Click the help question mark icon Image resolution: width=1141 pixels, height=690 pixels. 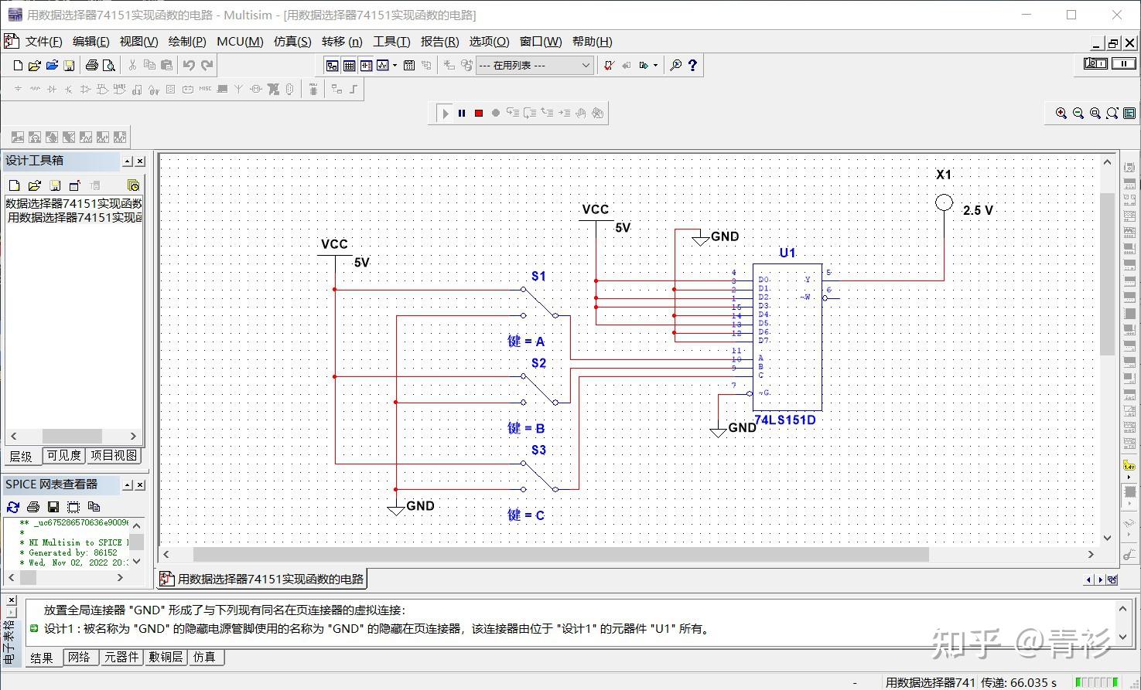click(x=692, y=66)
